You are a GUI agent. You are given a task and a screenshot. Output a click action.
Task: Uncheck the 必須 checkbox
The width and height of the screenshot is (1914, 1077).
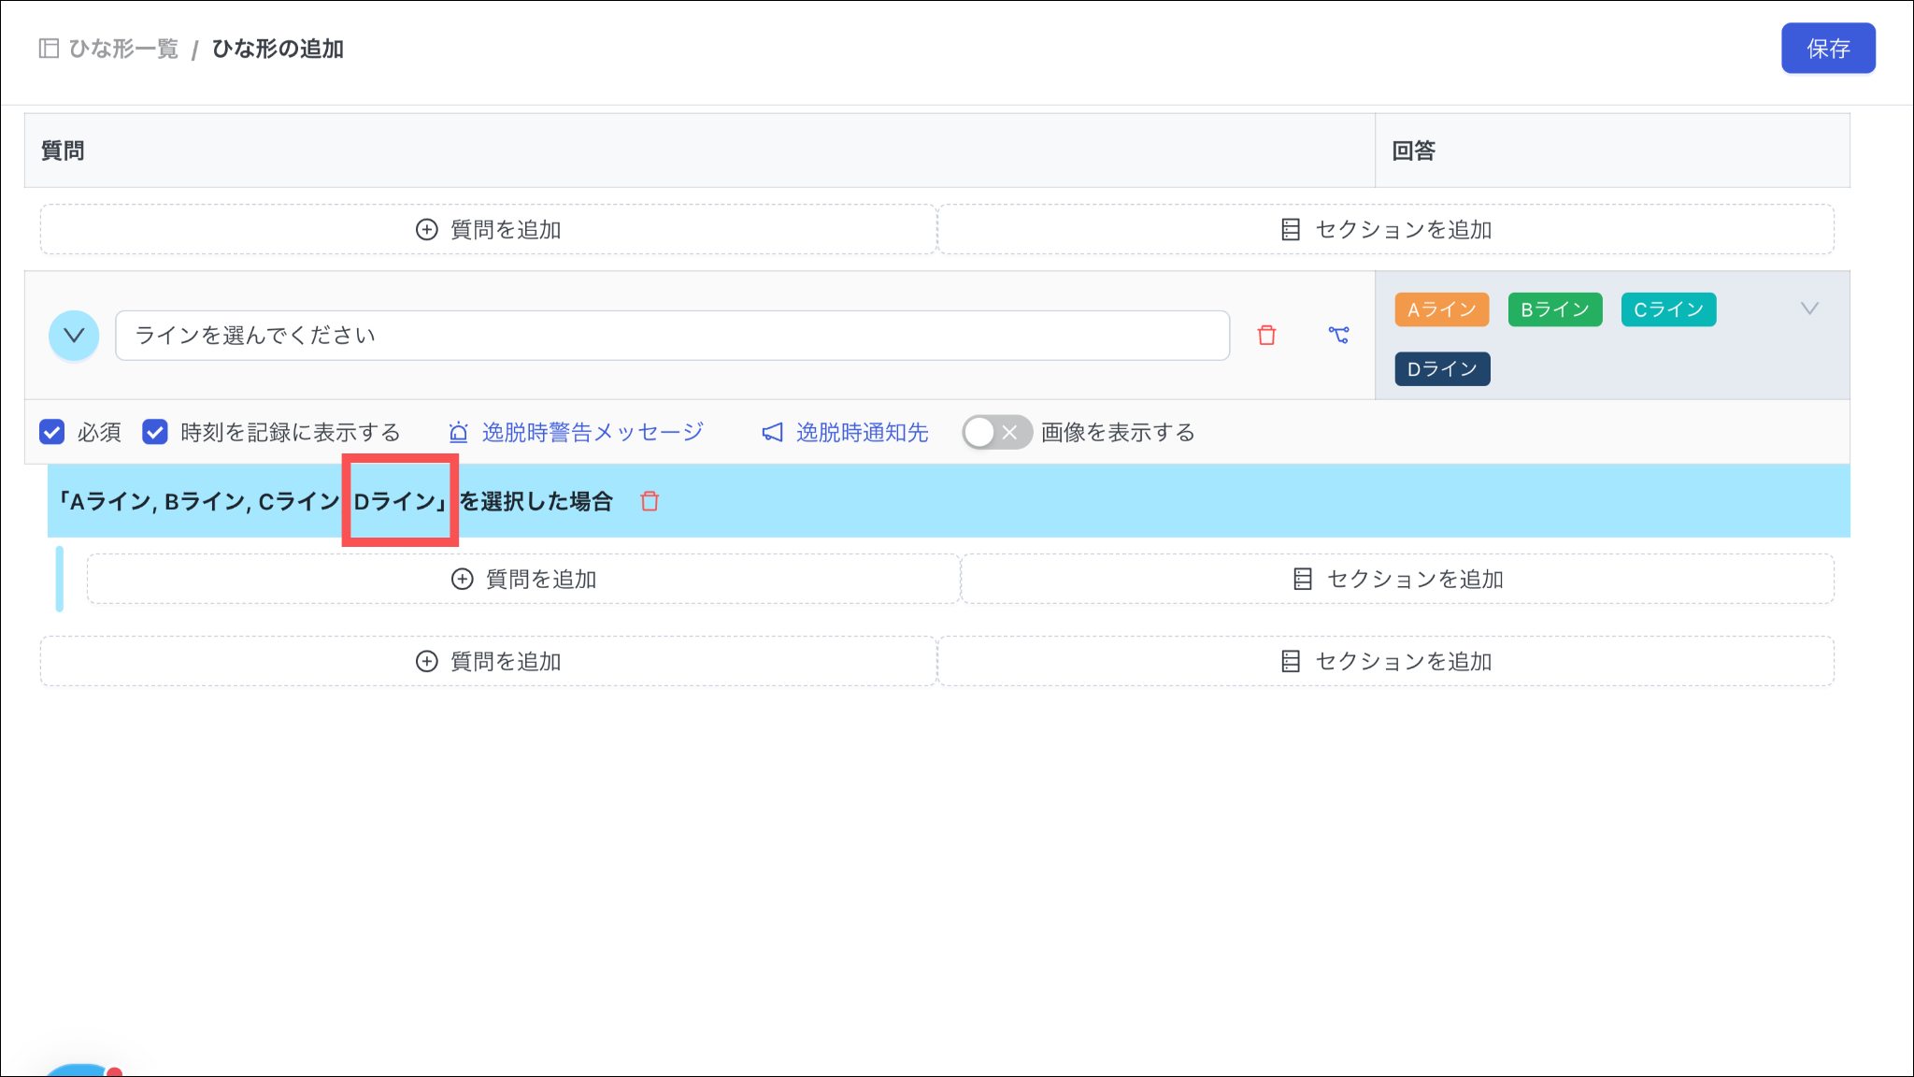52,432
